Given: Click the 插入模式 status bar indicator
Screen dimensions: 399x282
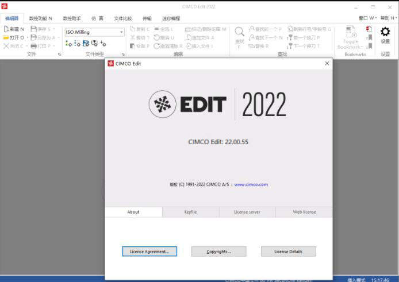Looking at the screenshot, I should pos(356,280).
